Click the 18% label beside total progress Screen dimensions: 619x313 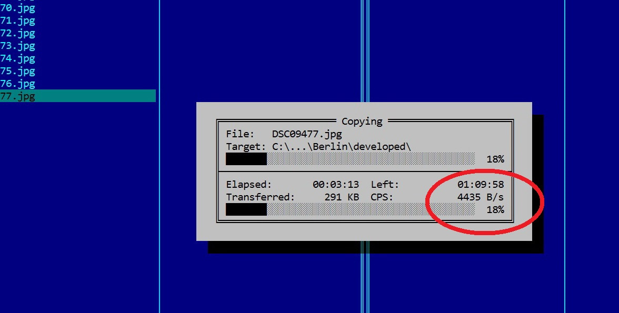(495, 209)
